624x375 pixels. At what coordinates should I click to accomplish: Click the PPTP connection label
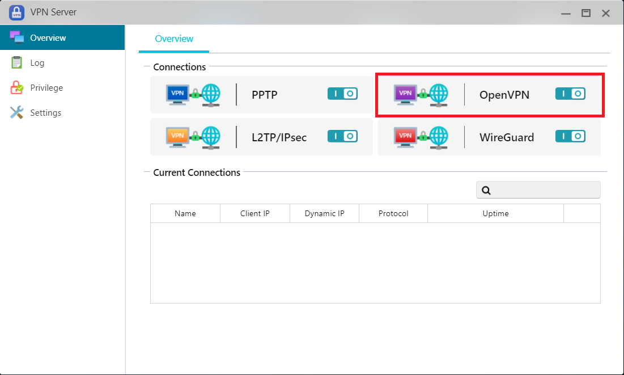[x=265, y=95]
